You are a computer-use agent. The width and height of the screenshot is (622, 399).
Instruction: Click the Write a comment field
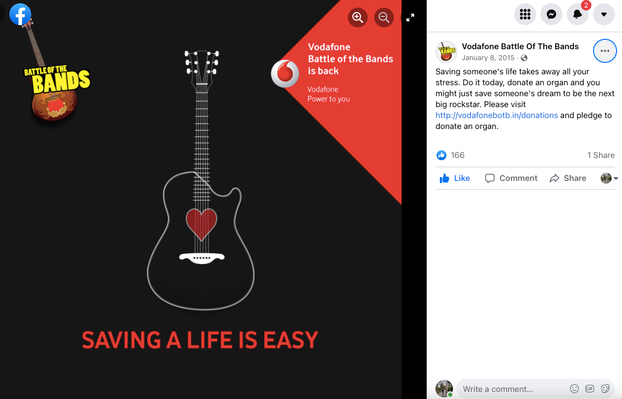tap(511, 389)
